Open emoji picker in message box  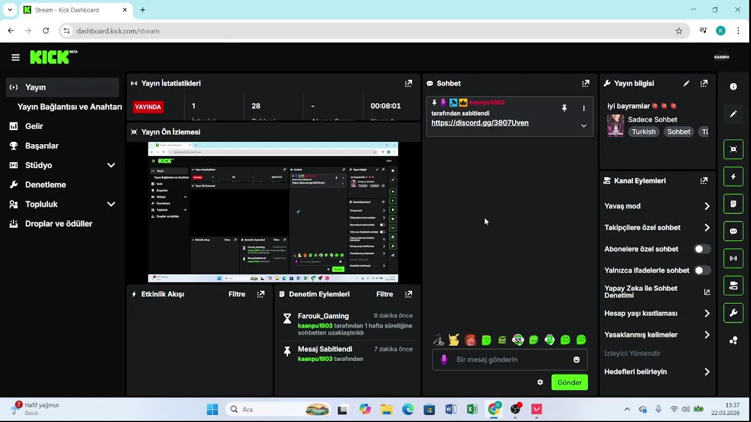click(x=577, y=359)
